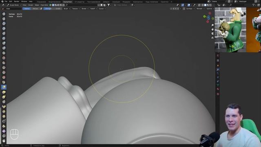Toggle X-axis symmetry
Image resolution: width=261 pixels, height=147 pixels.
coord(173,9)
